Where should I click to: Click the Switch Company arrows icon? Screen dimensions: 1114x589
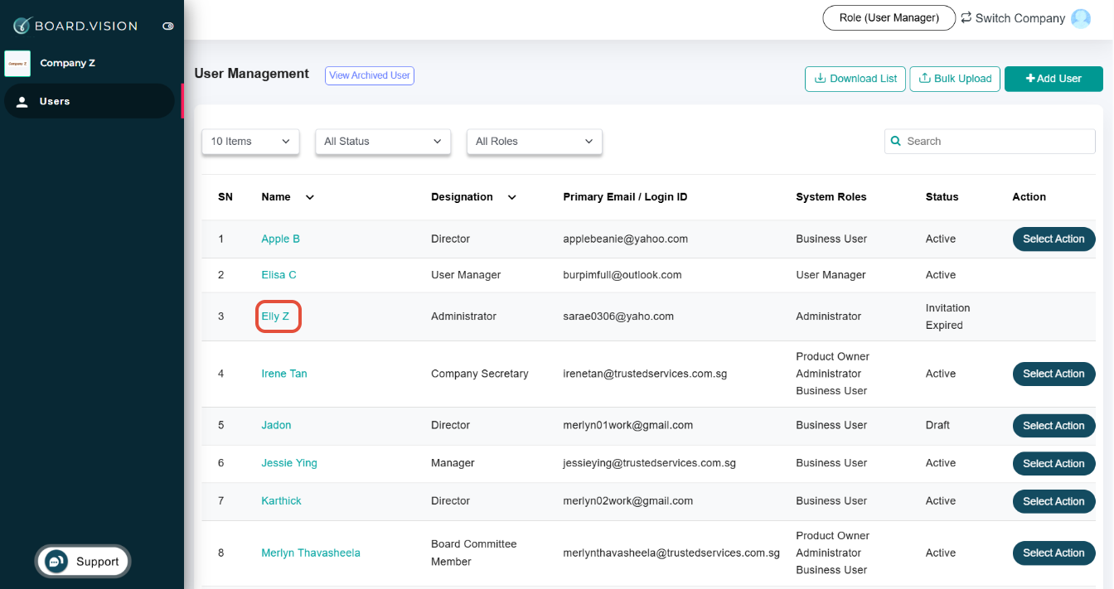click(966, 17)
